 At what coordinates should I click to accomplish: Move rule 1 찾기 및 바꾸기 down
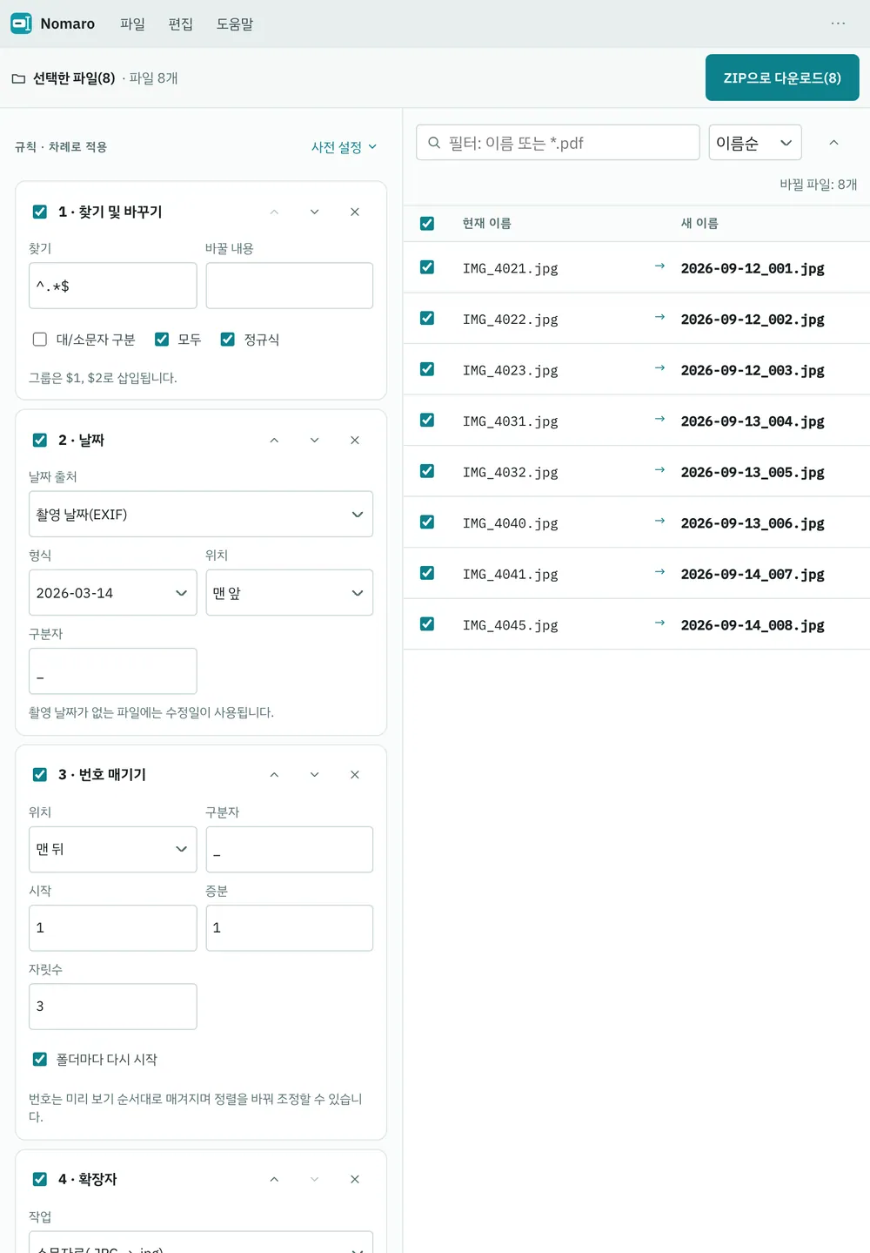point(314,212)
